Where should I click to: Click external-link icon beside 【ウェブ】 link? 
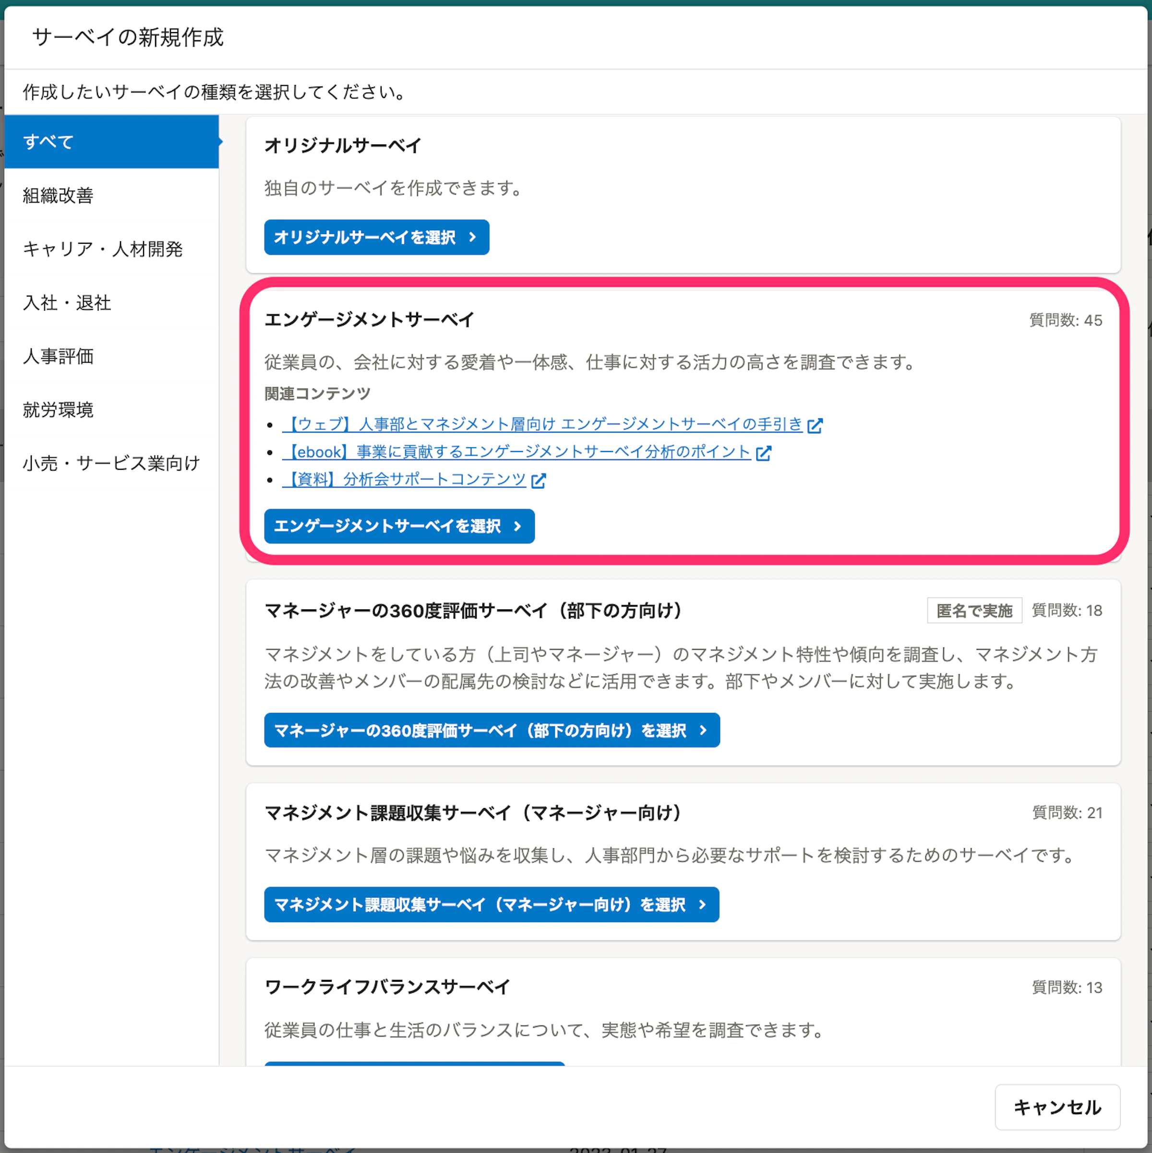pos(815,426)
